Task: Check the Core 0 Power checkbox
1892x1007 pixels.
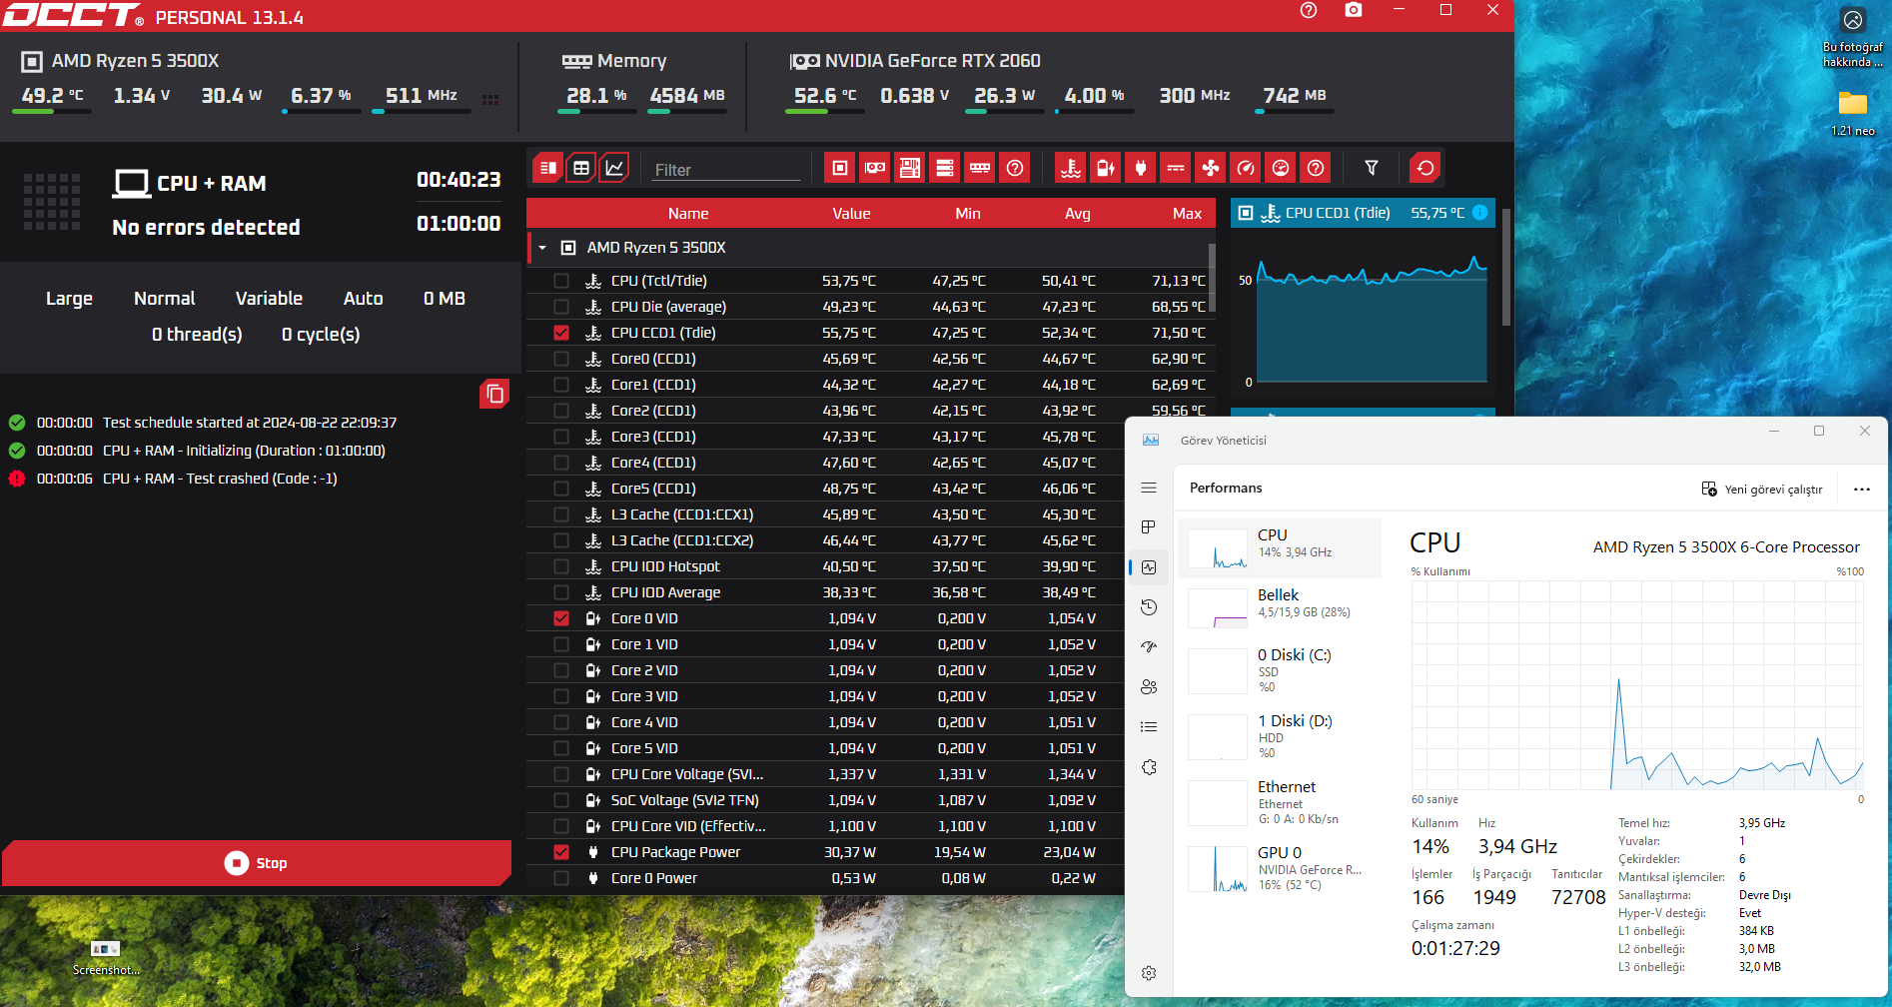Action: click(561, 878)
